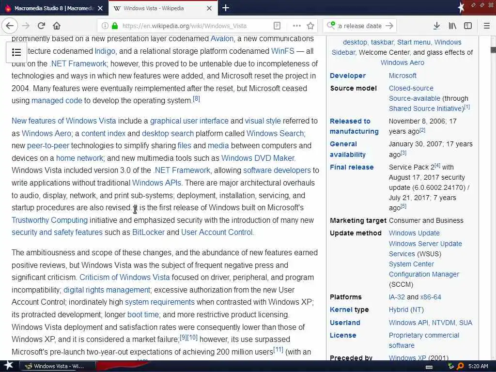The width and height of the screenshot is (496, 372).
Task: Follow the managed code link
Action: (x=57, y=101)
